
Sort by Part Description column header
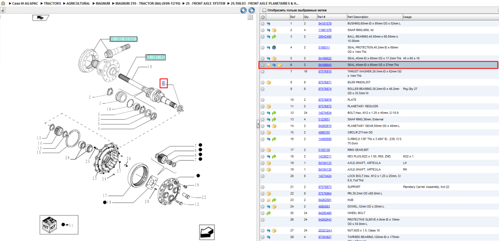click(x=358, y=17)
